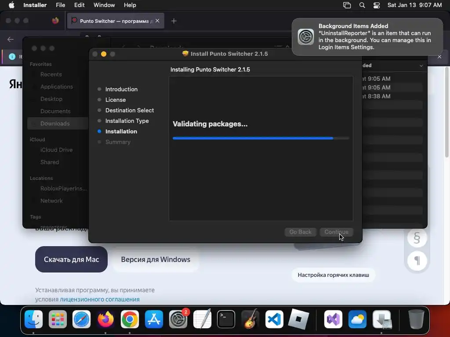Click the installation progress bar
The height and width of the screenshot is (337, 450).
point(261,138)
